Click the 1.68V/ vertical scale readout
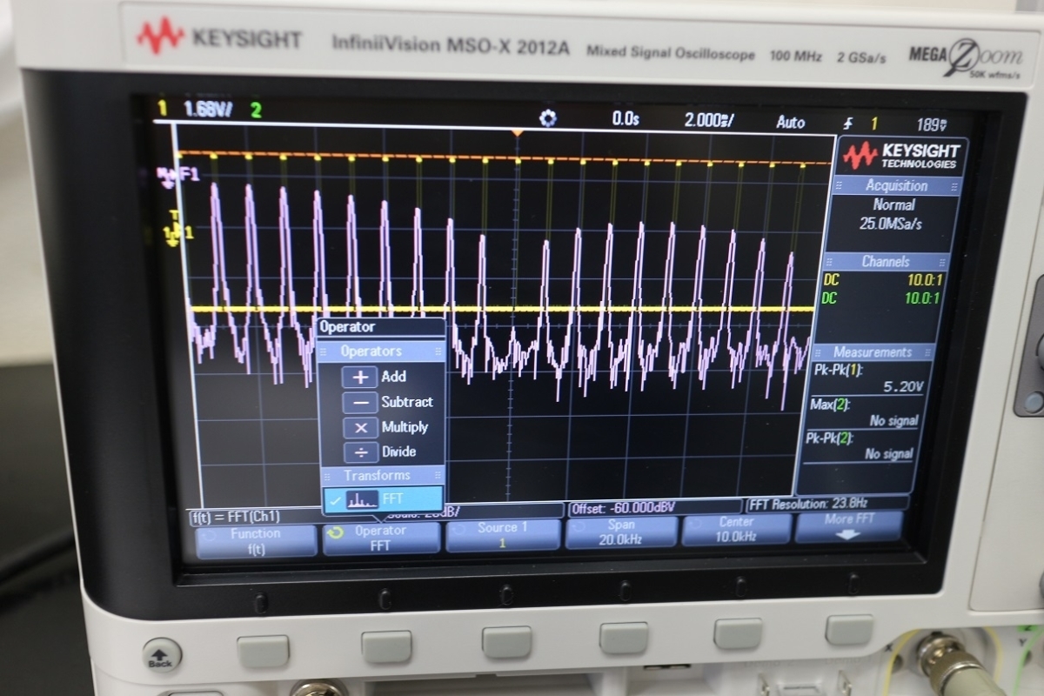The image size is (1044, 696). tap(209, 110)
